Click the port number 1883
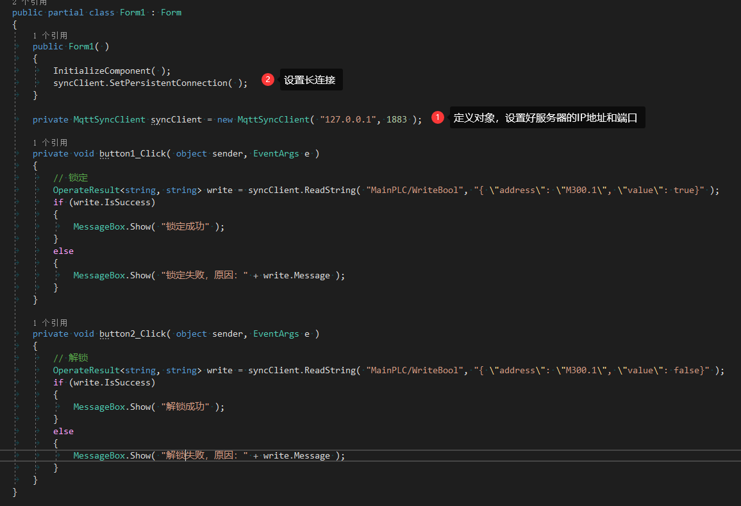The image size is (741, 506). click(397, 119)
